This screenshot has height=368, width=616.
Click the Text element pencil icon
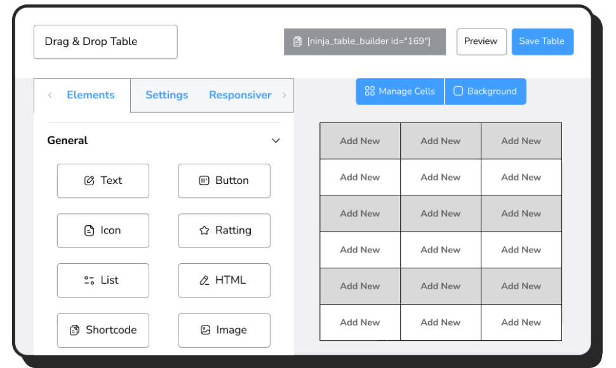(x=89, y=180)
